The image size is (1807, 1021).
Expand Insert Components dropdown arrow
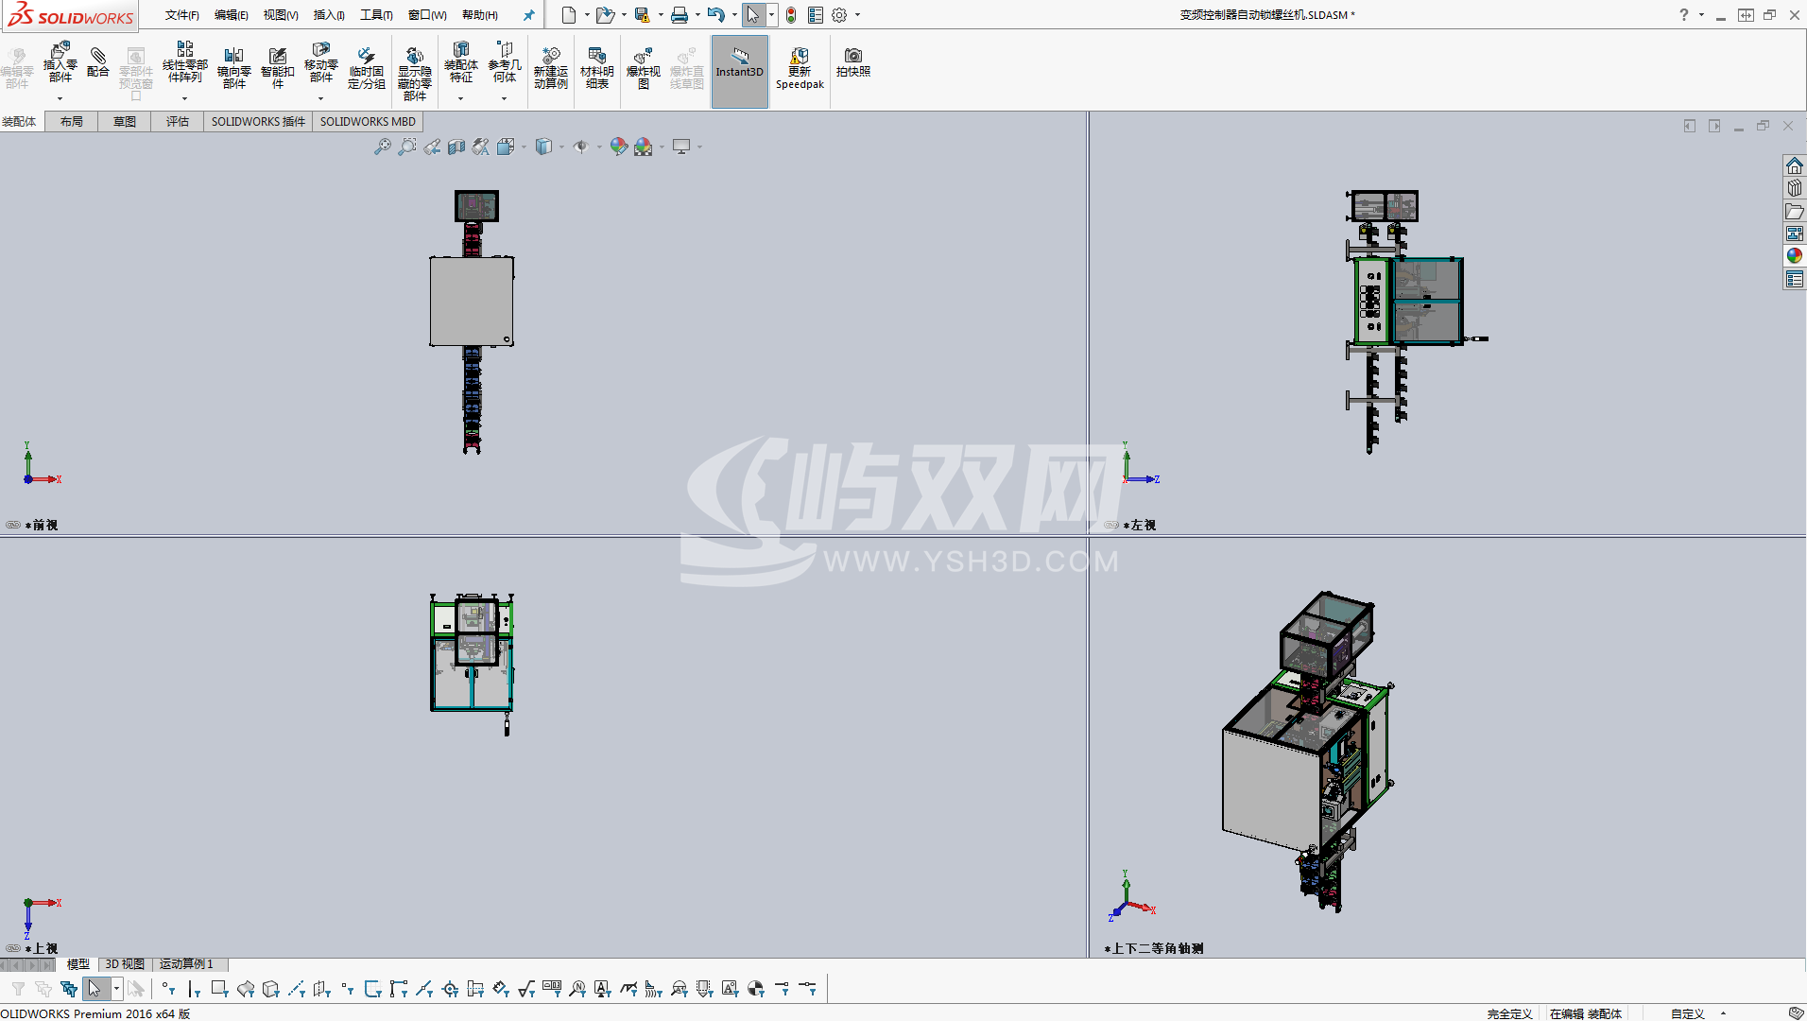click(x=60, y=98)
